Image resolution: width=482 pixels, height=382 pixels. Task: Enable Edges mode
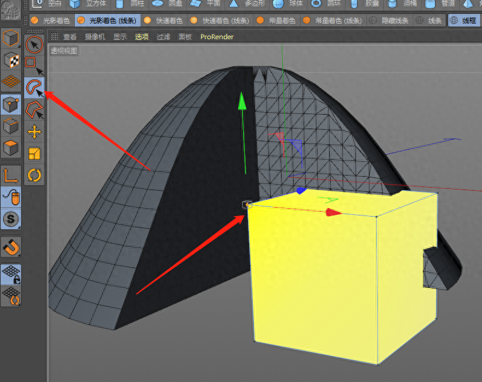[11, 126]
